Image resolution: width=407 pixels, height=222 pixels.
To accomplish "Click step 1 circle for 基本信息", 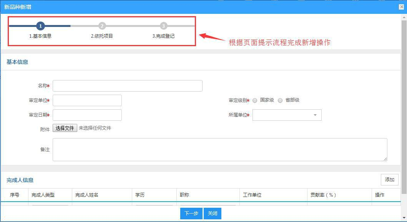I will 40,26.
